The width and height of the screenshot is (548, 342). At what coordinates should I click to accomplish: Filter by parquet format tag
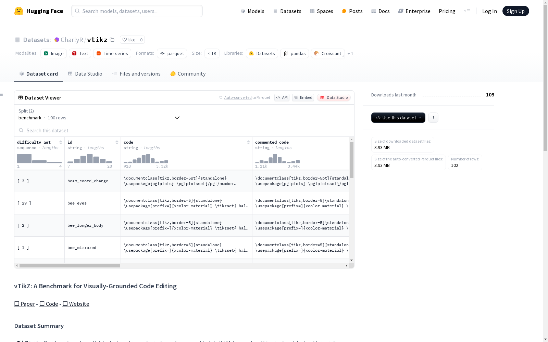[172, 53]
